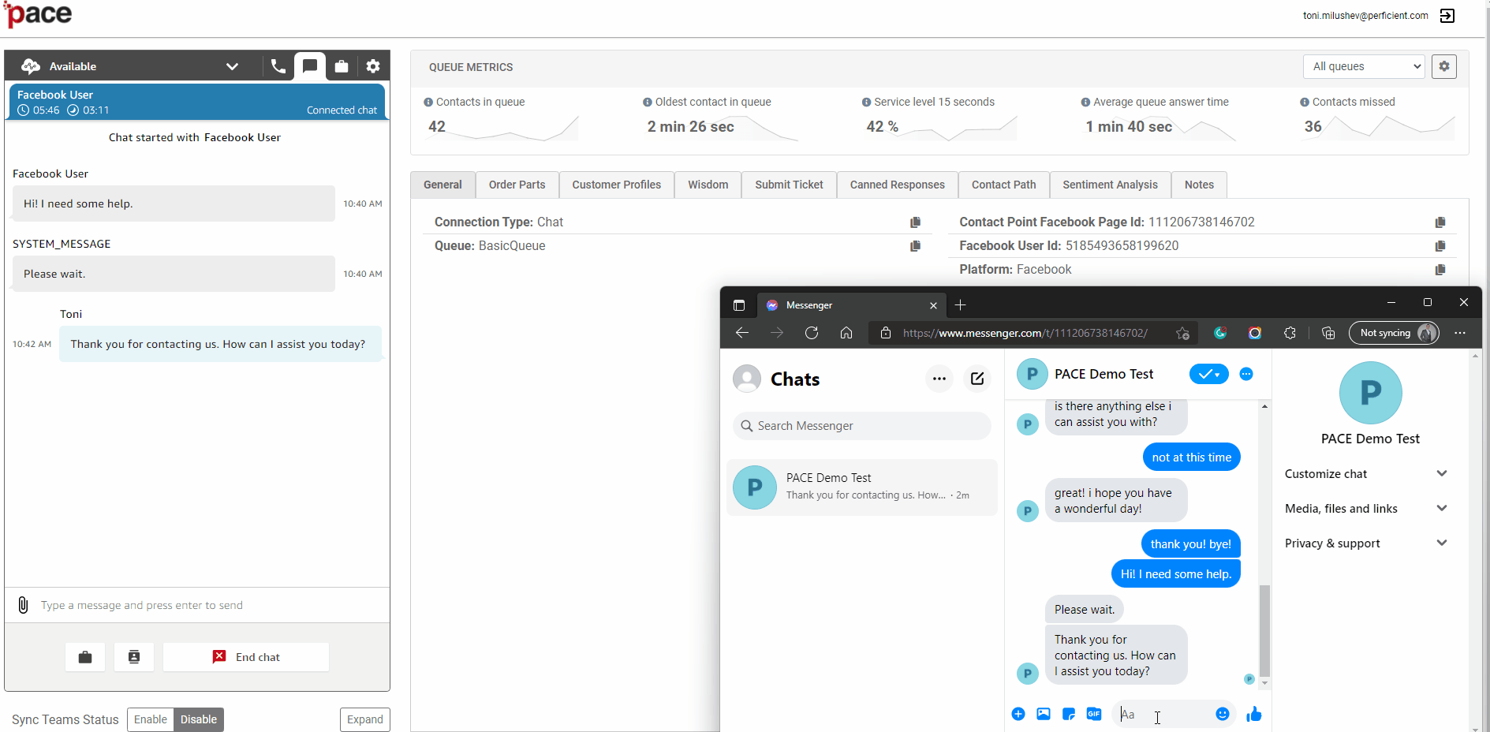The width and height of the screenshot is (1490, 732).
Task: Open the All queues dropdown
Action: tap(1365, 66)
